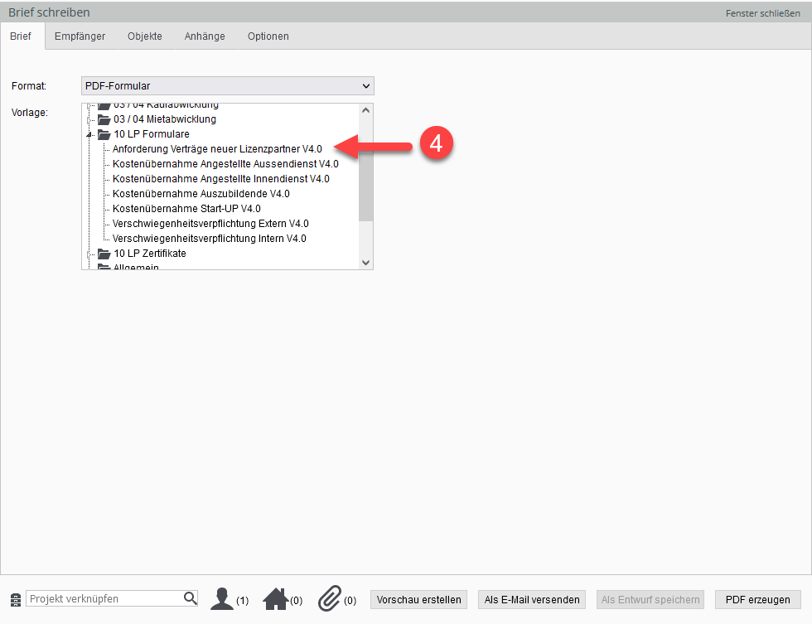Screen dimensions: 812x624
Task: Click the 10 LP Formulare folder icon
Action: (104, 134)
